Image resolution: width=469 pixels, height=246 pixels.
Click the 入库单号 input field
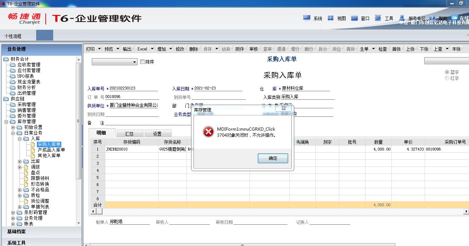click(x=133, y=88)
